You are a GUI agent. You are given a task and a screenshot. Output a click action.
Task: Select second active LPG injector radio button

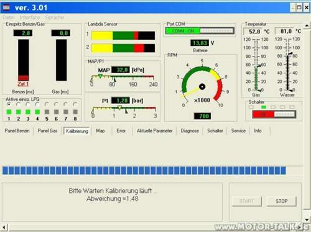(x=18, y=104)
